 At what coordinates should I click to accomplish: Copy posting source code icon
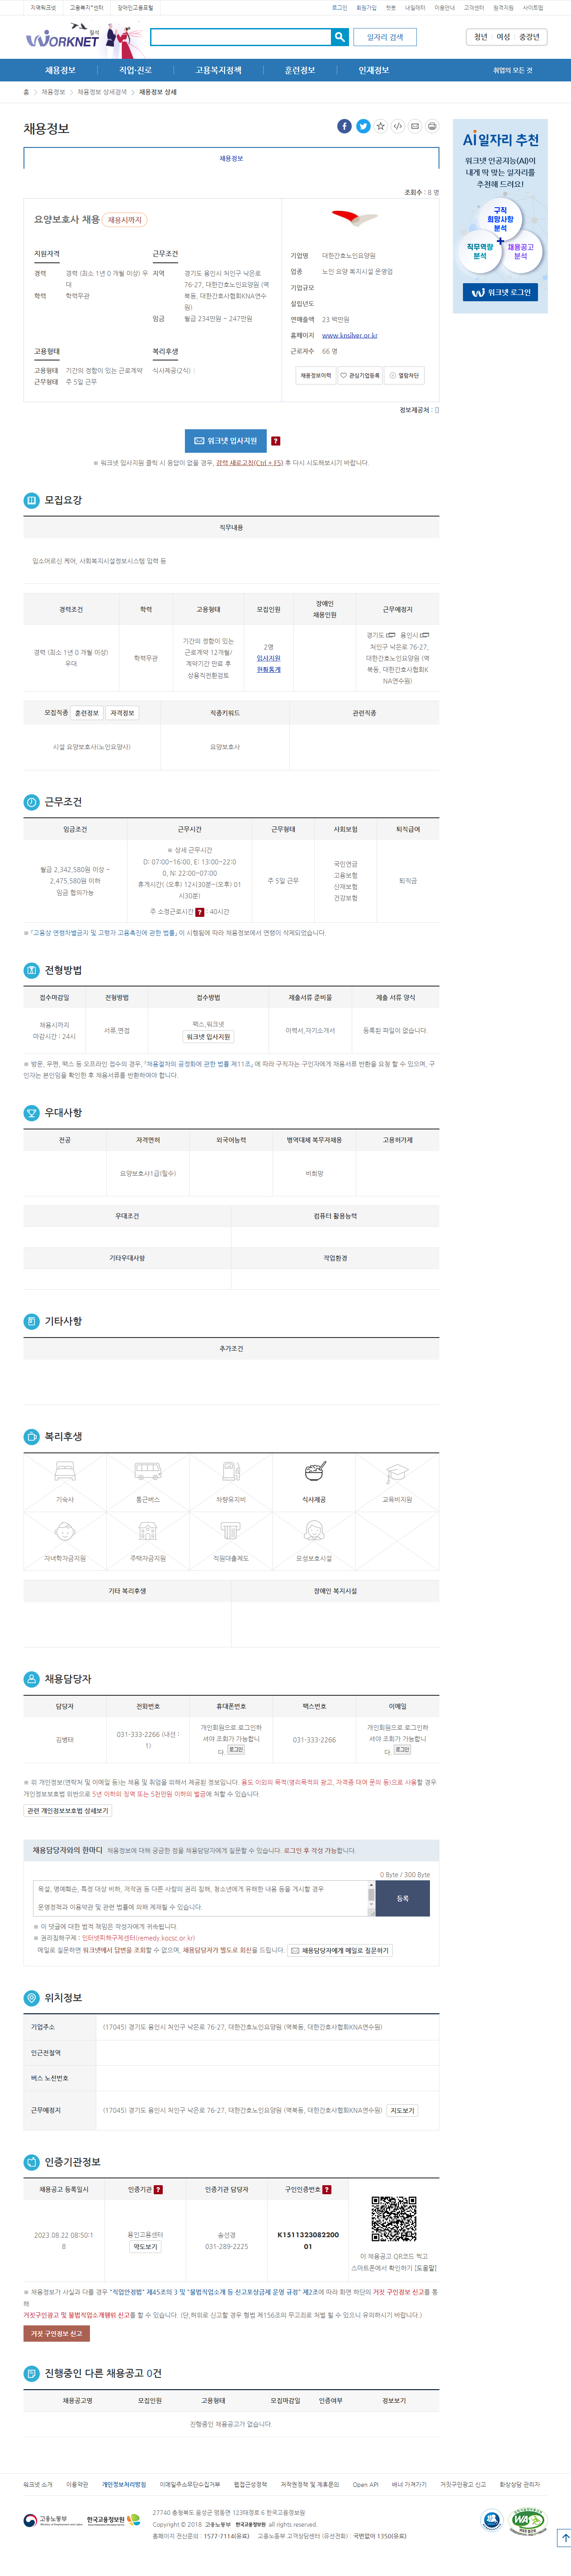click(x=398, y=126)
